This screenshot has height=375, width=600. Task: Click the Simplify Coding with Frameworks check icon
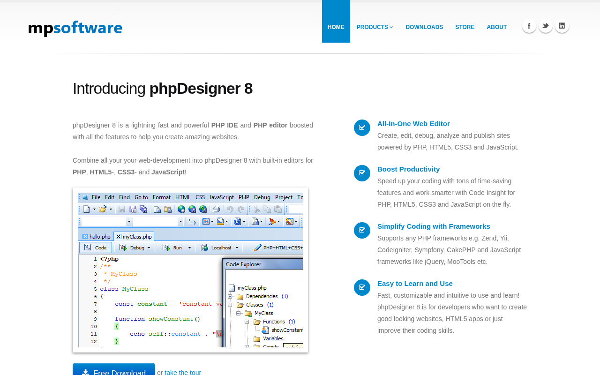(x=362, y=230)
